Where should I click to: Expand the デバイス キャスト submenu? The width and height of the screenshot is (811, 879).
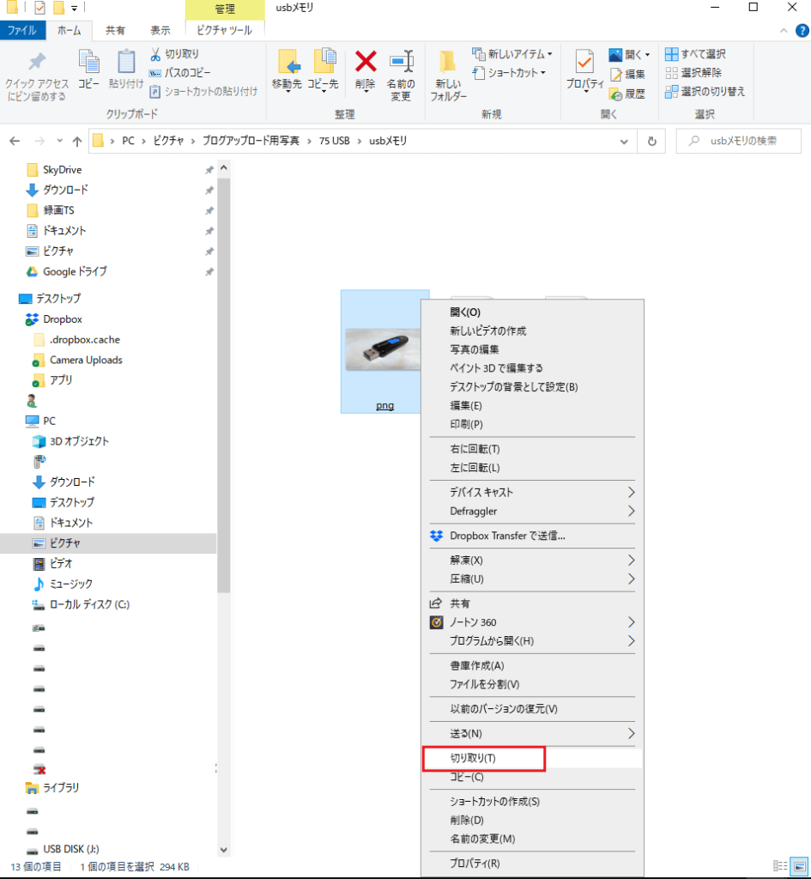(x=632, y=493)
